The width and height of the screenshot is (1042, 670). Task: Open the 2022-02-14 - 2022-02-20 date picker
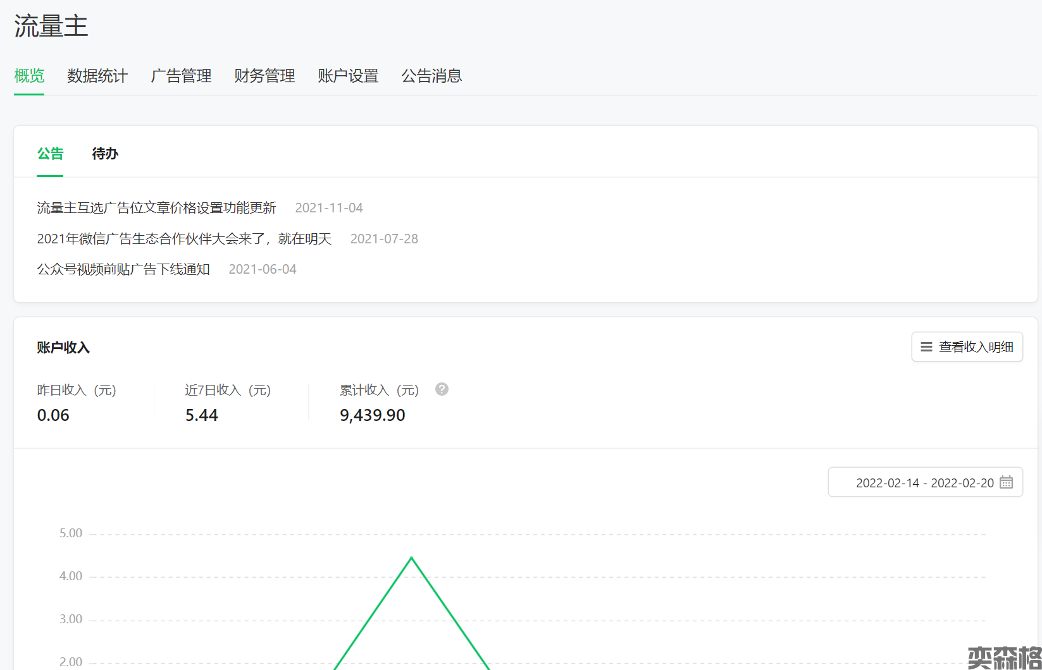pos(924,483)
